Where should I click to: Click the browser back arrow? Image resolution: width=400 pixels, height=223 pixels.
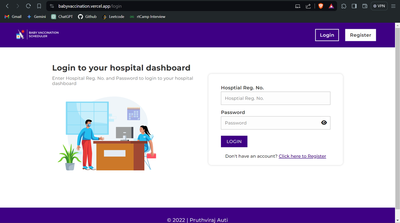[7, 6]
